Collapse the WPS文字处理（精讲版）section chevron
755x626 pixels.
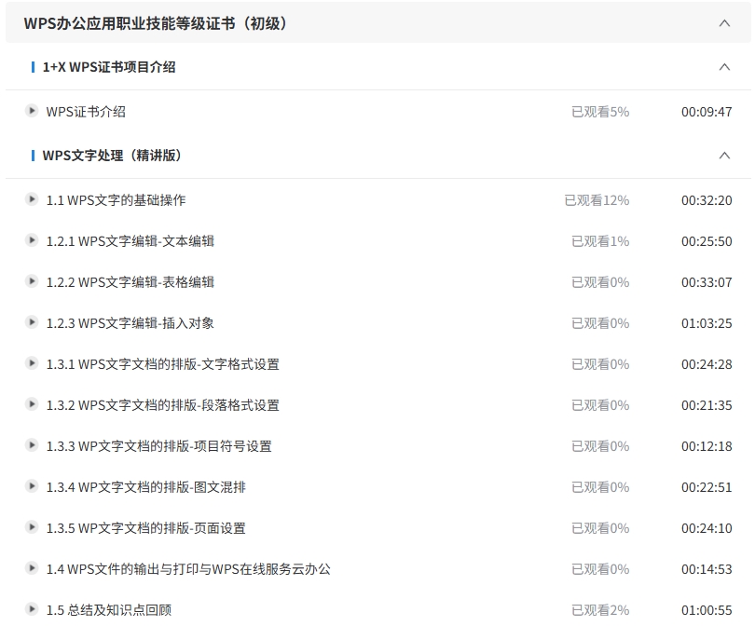[x=724, y=156]
